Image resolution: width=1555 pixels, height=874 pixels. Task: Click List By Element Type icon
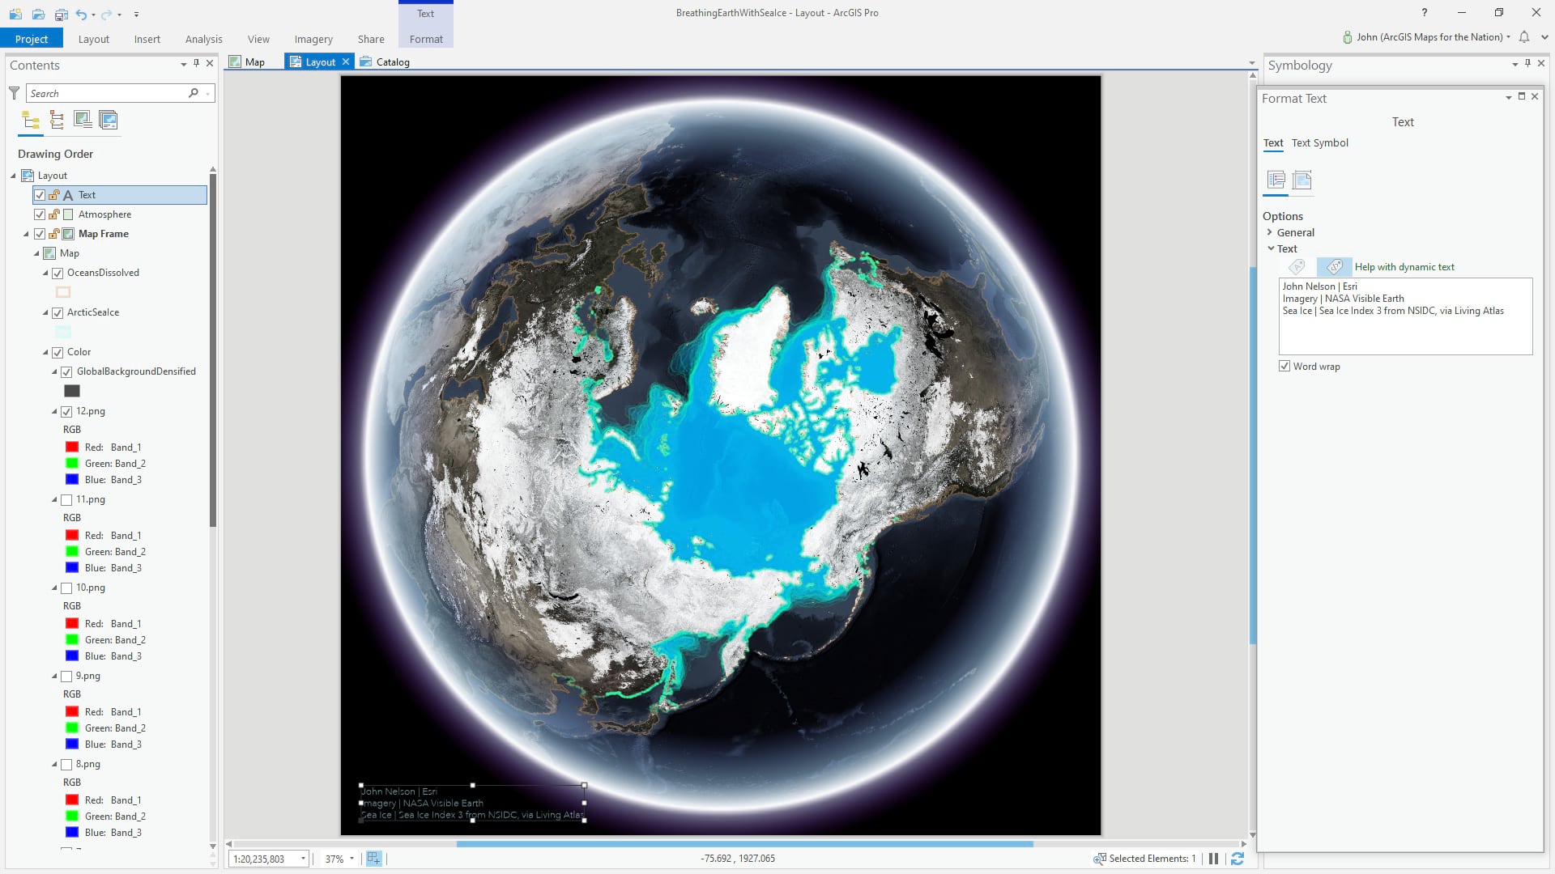coord(57,121)
